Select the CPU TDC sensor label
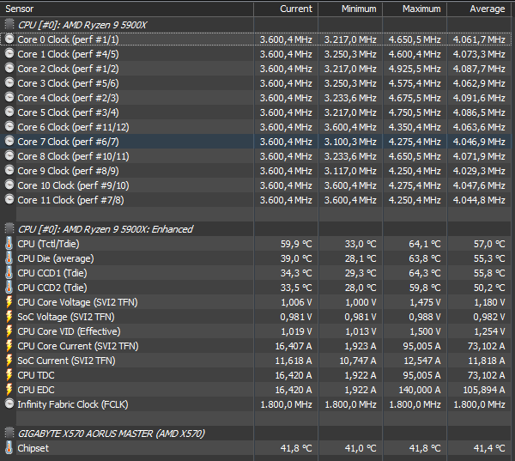This screenshot has width=515, height=461. pyautogui.click(x=36, y=375)
